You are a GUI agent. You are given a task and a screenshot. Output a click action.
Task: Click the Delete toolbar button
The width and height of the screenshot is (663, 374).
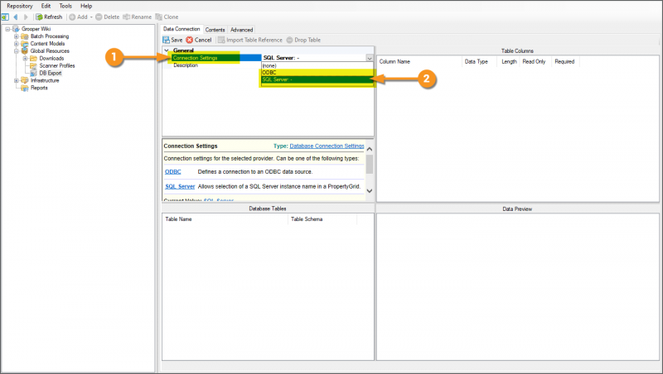pyautogui.click(x=108, y=17)
